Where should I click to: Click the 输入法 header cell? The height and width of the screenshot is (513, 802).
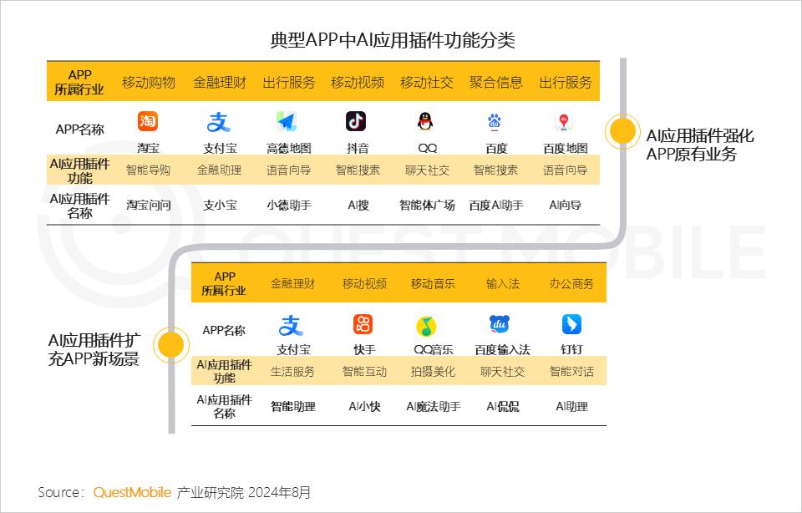coord(502,284)
